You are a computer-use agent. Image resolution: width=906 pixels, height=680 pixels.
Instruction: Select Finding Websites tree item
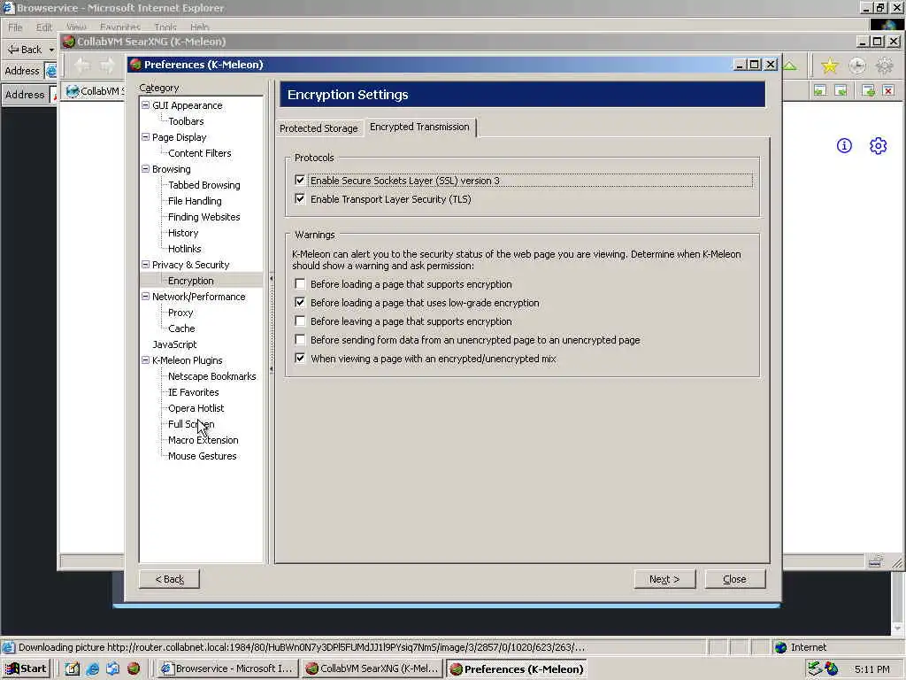(x=204, y=217)
